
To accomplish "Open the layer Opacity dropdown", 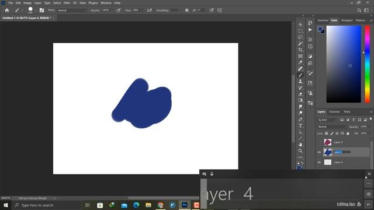I will 370,127.
